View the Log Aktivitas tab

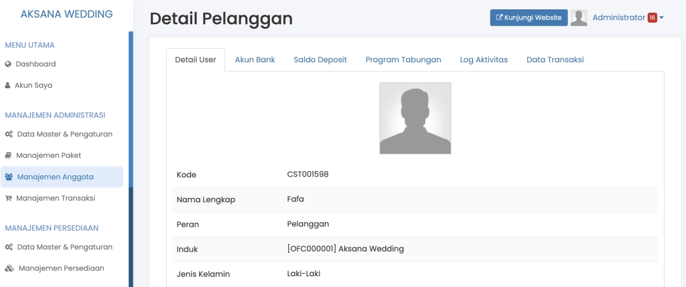[x=484, y=60]
